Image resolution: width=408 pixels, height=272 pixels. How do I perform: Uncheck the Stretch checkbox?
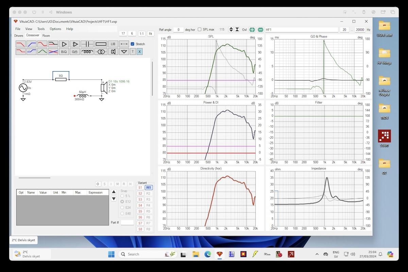(x=133, y=44)
